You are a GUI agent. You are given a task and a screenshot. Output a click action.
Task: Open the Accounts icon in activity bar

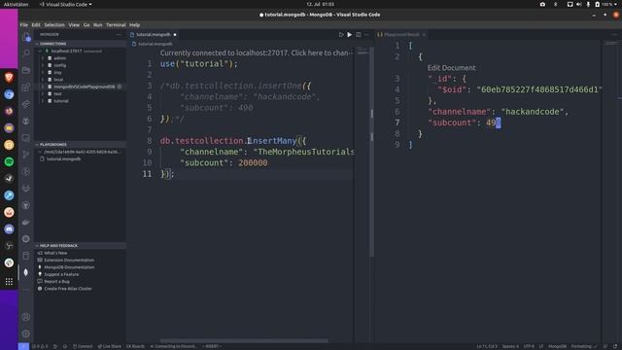(x=26, y=317)
